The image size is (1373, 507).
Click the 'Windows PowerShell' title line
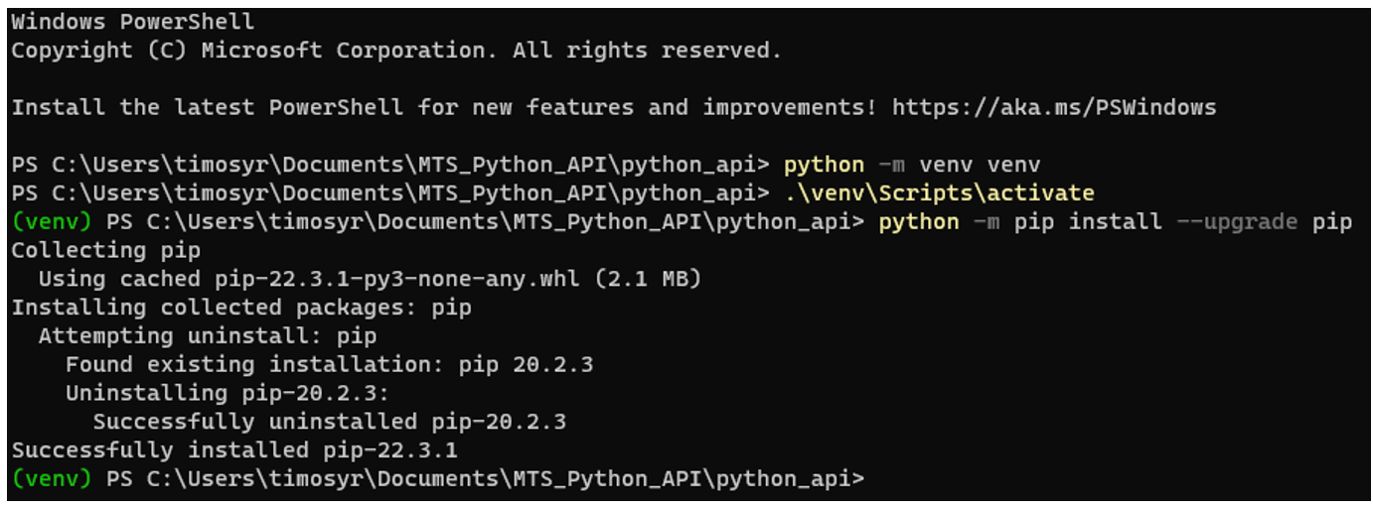click(x=133, y=21)
